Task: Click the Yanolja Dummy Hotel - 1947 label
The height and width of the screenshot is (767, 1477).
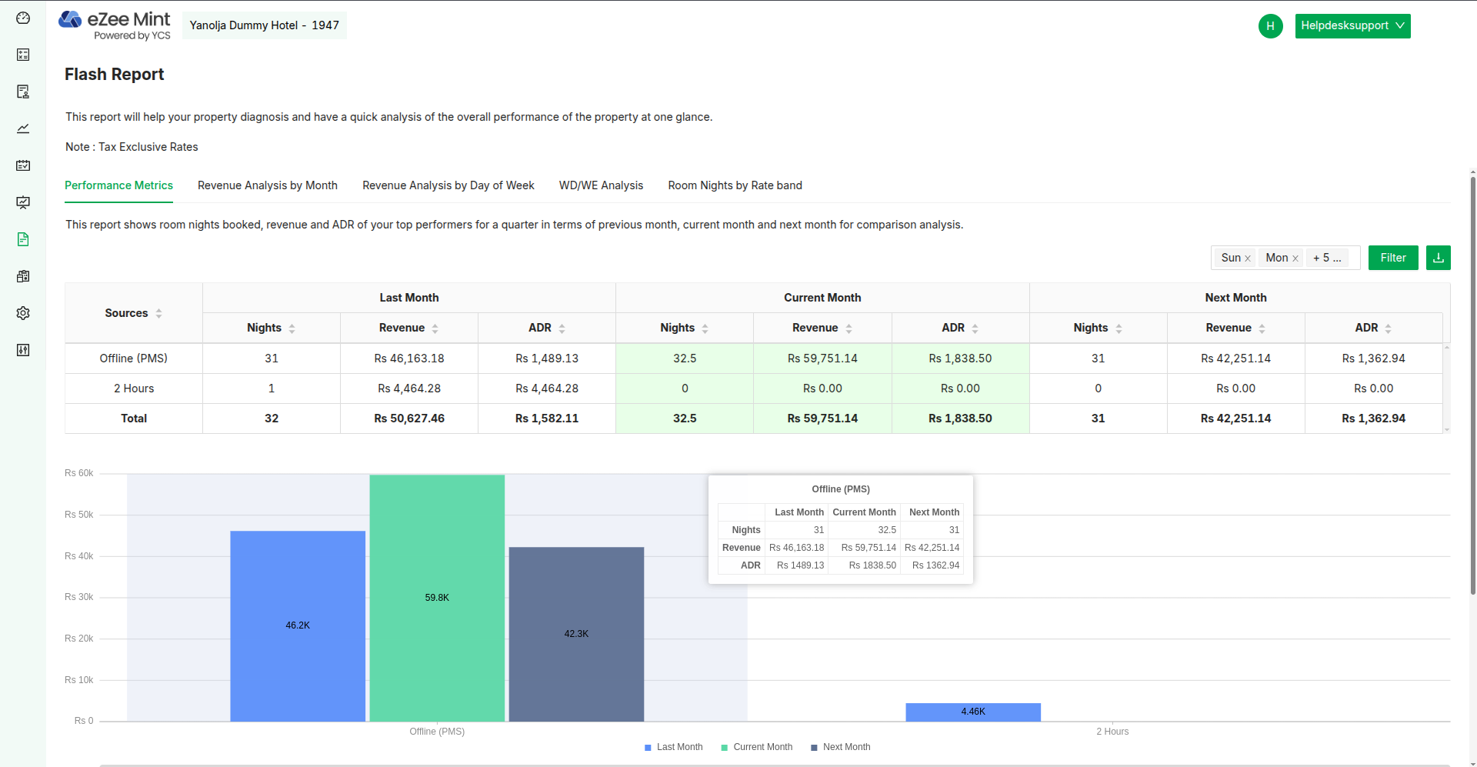Action: [x=265, y=25]
